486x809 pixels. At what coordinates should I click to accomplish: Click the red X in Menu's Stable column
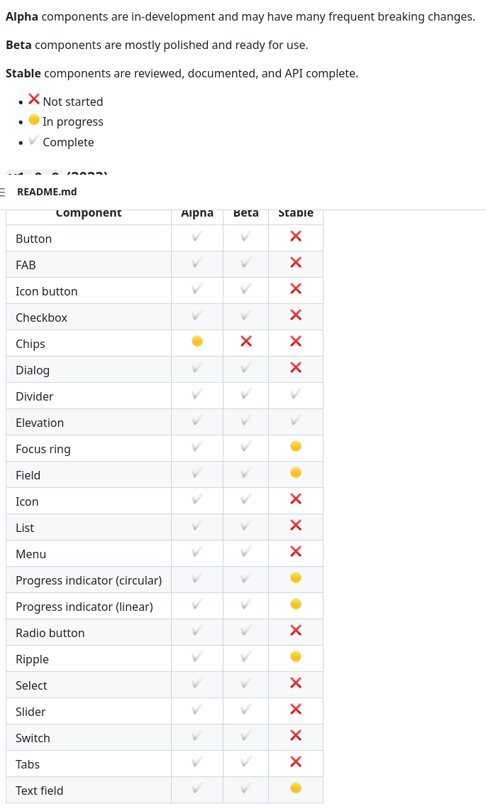click(x=296, y=551)
